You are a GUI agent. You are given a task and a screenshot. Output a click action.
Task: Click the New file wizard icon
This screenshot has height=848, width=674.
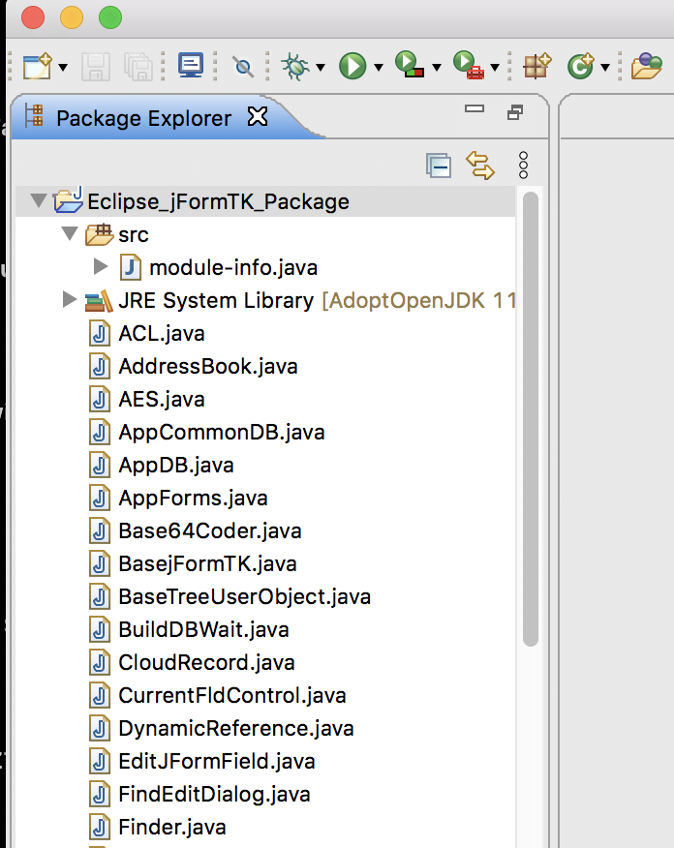pyautogui.click(x=36, y=66)
